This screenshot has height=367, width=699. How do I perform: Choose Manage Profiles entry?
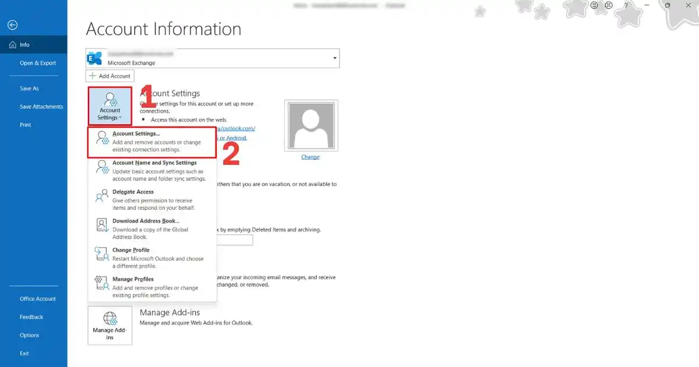point(152,287)
